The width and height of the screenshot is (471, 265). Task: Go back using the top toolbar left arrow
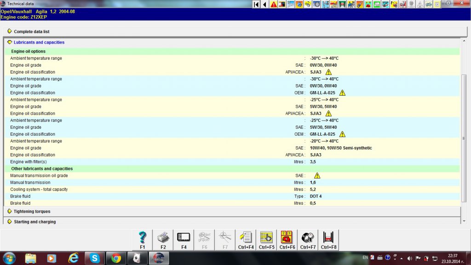pos(264,4)
